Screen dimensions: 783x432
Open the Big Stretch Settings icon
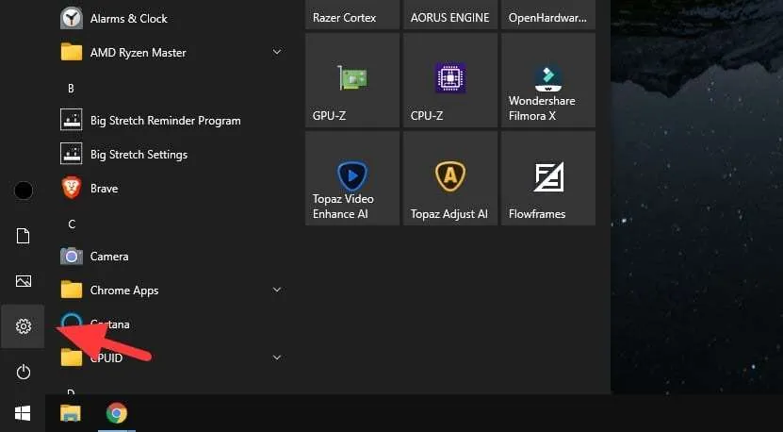(72, 154)
